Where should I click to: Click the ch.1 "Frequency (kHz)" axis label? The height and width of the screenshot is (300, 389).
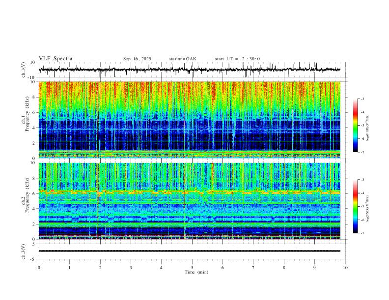27,114
